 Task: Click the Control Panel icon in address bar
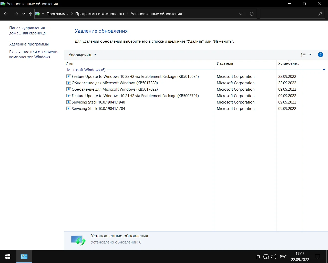pos(37,14)
